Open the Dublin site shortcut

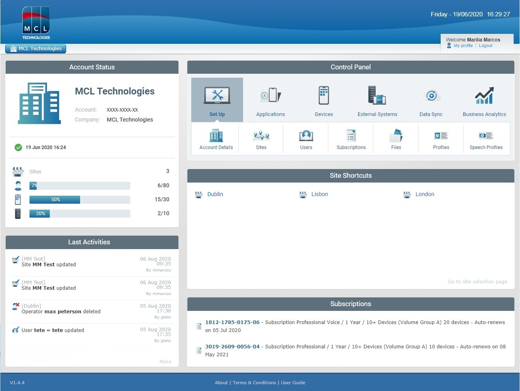pyautogui.click(x=215, y=194)
